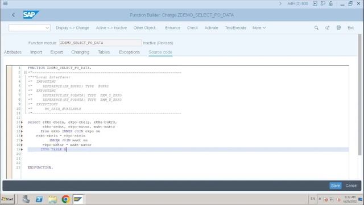Click the 'FUNCTION ZDEMO_SELECT_PO_DATA.' code line
The image size is (364, 205).
(x=59, y=68)
